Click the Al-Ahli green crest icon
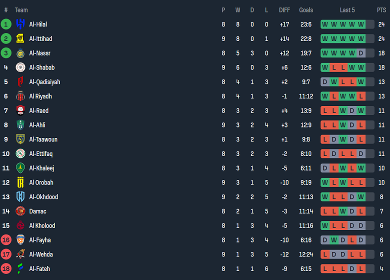The width and height of the screenshot is (390, 280). point(20,125)
